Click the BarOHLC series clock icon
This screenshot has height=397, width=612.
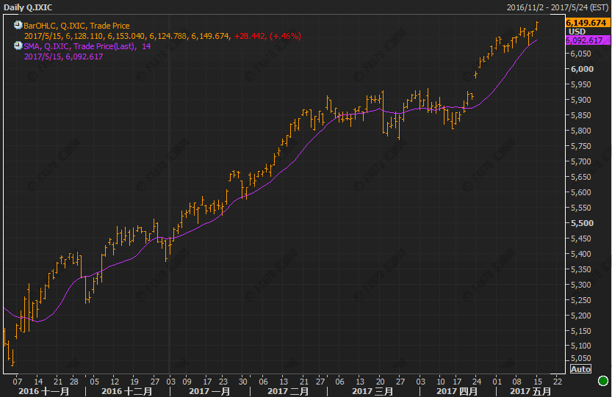tap(18, 26)
